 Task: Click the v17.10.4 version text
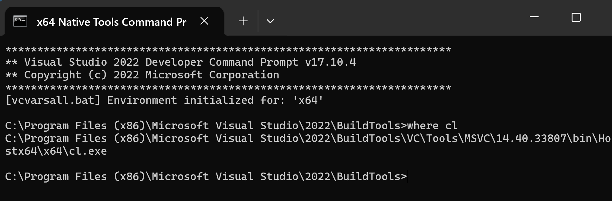(330, 62)
